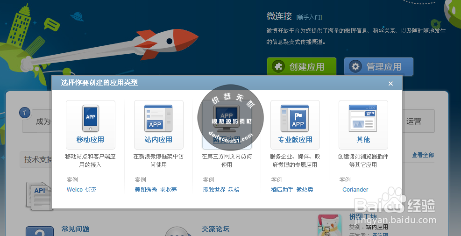Open the 交流论坛 link

215,229
